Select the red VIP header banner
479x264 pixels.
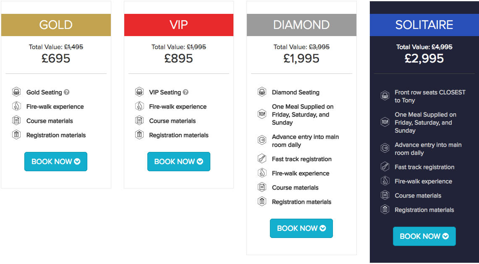click(x=179, y=25)
